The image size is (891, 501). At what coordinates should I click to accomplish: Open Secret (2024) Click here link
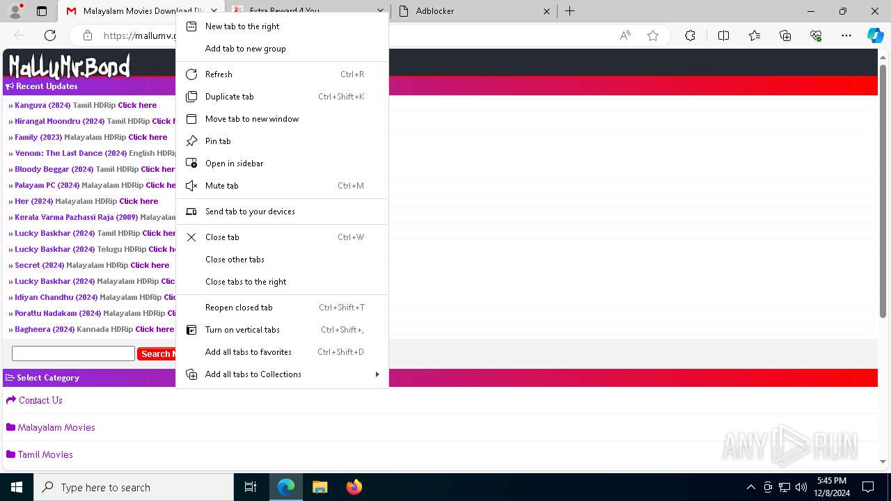point(150,265)
